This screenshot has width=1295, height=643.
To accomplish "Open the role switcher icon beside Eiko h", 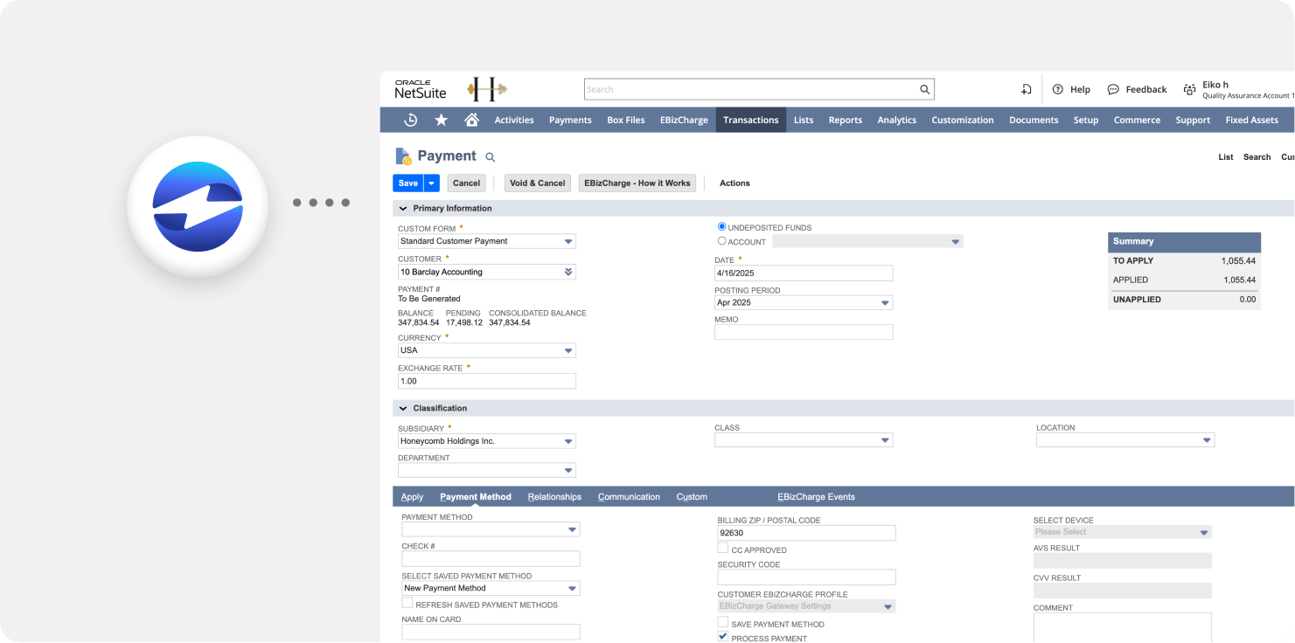I will click(x=1189, y=89).
